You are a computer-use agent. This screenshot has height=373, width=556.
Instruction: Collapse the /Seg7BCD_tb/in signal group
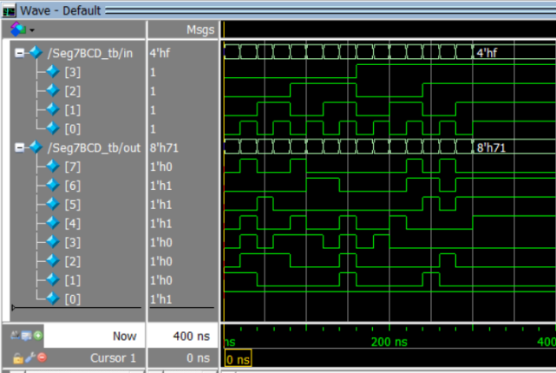pyautogui.click(x=20, y=53)
